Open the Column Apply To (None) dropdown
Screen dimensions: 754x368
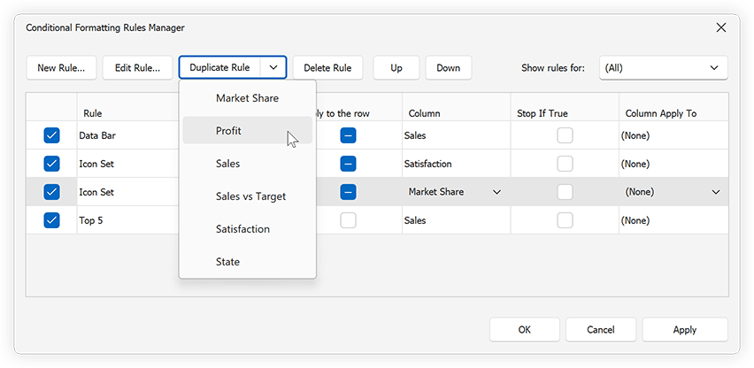point(714,192)
